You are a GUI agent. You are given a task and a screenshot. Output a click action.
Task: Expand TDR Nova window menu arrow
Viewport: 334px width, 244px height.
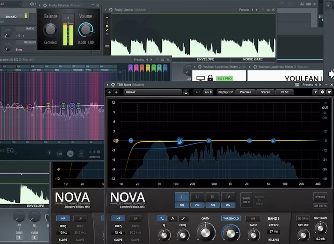[x=108, y=85]
